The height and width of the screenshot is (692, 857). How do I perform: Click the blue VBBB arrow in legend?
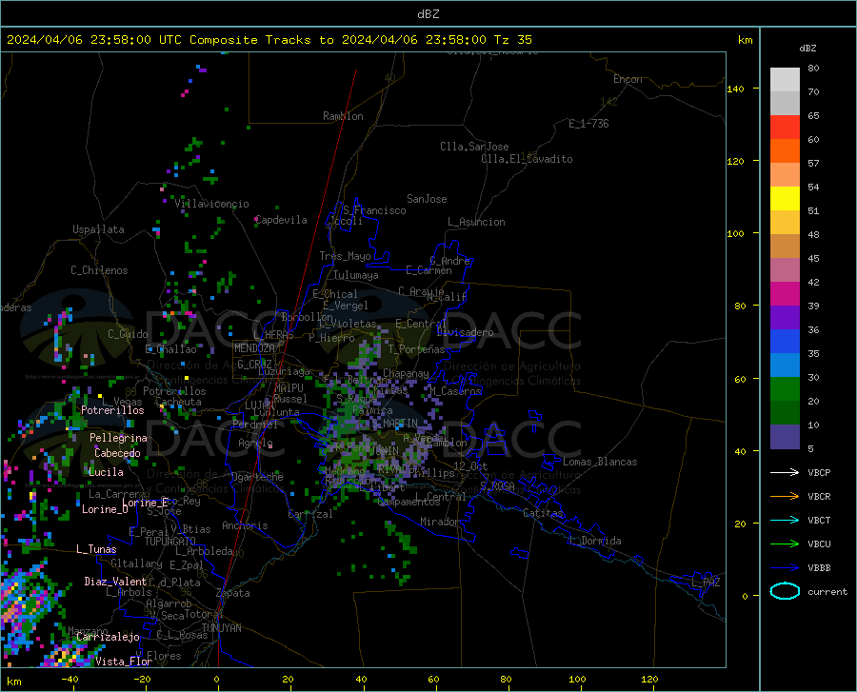click(785, 568)
